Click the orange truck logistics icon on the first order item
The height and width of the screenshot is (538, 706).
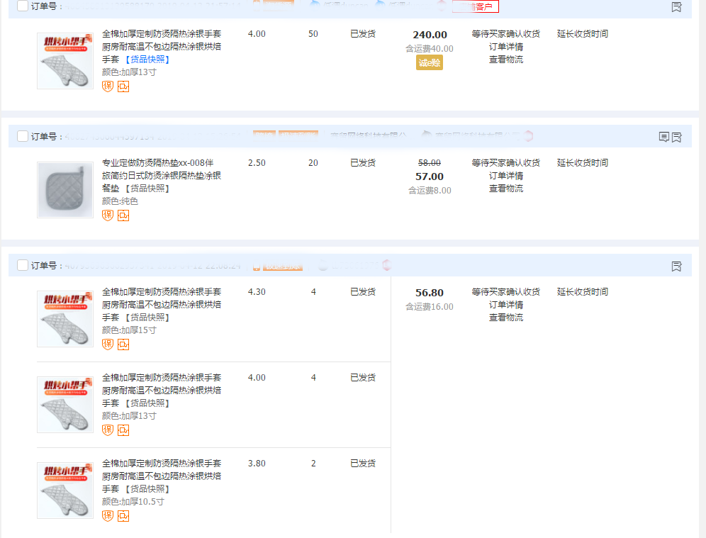tap(123, 86)
